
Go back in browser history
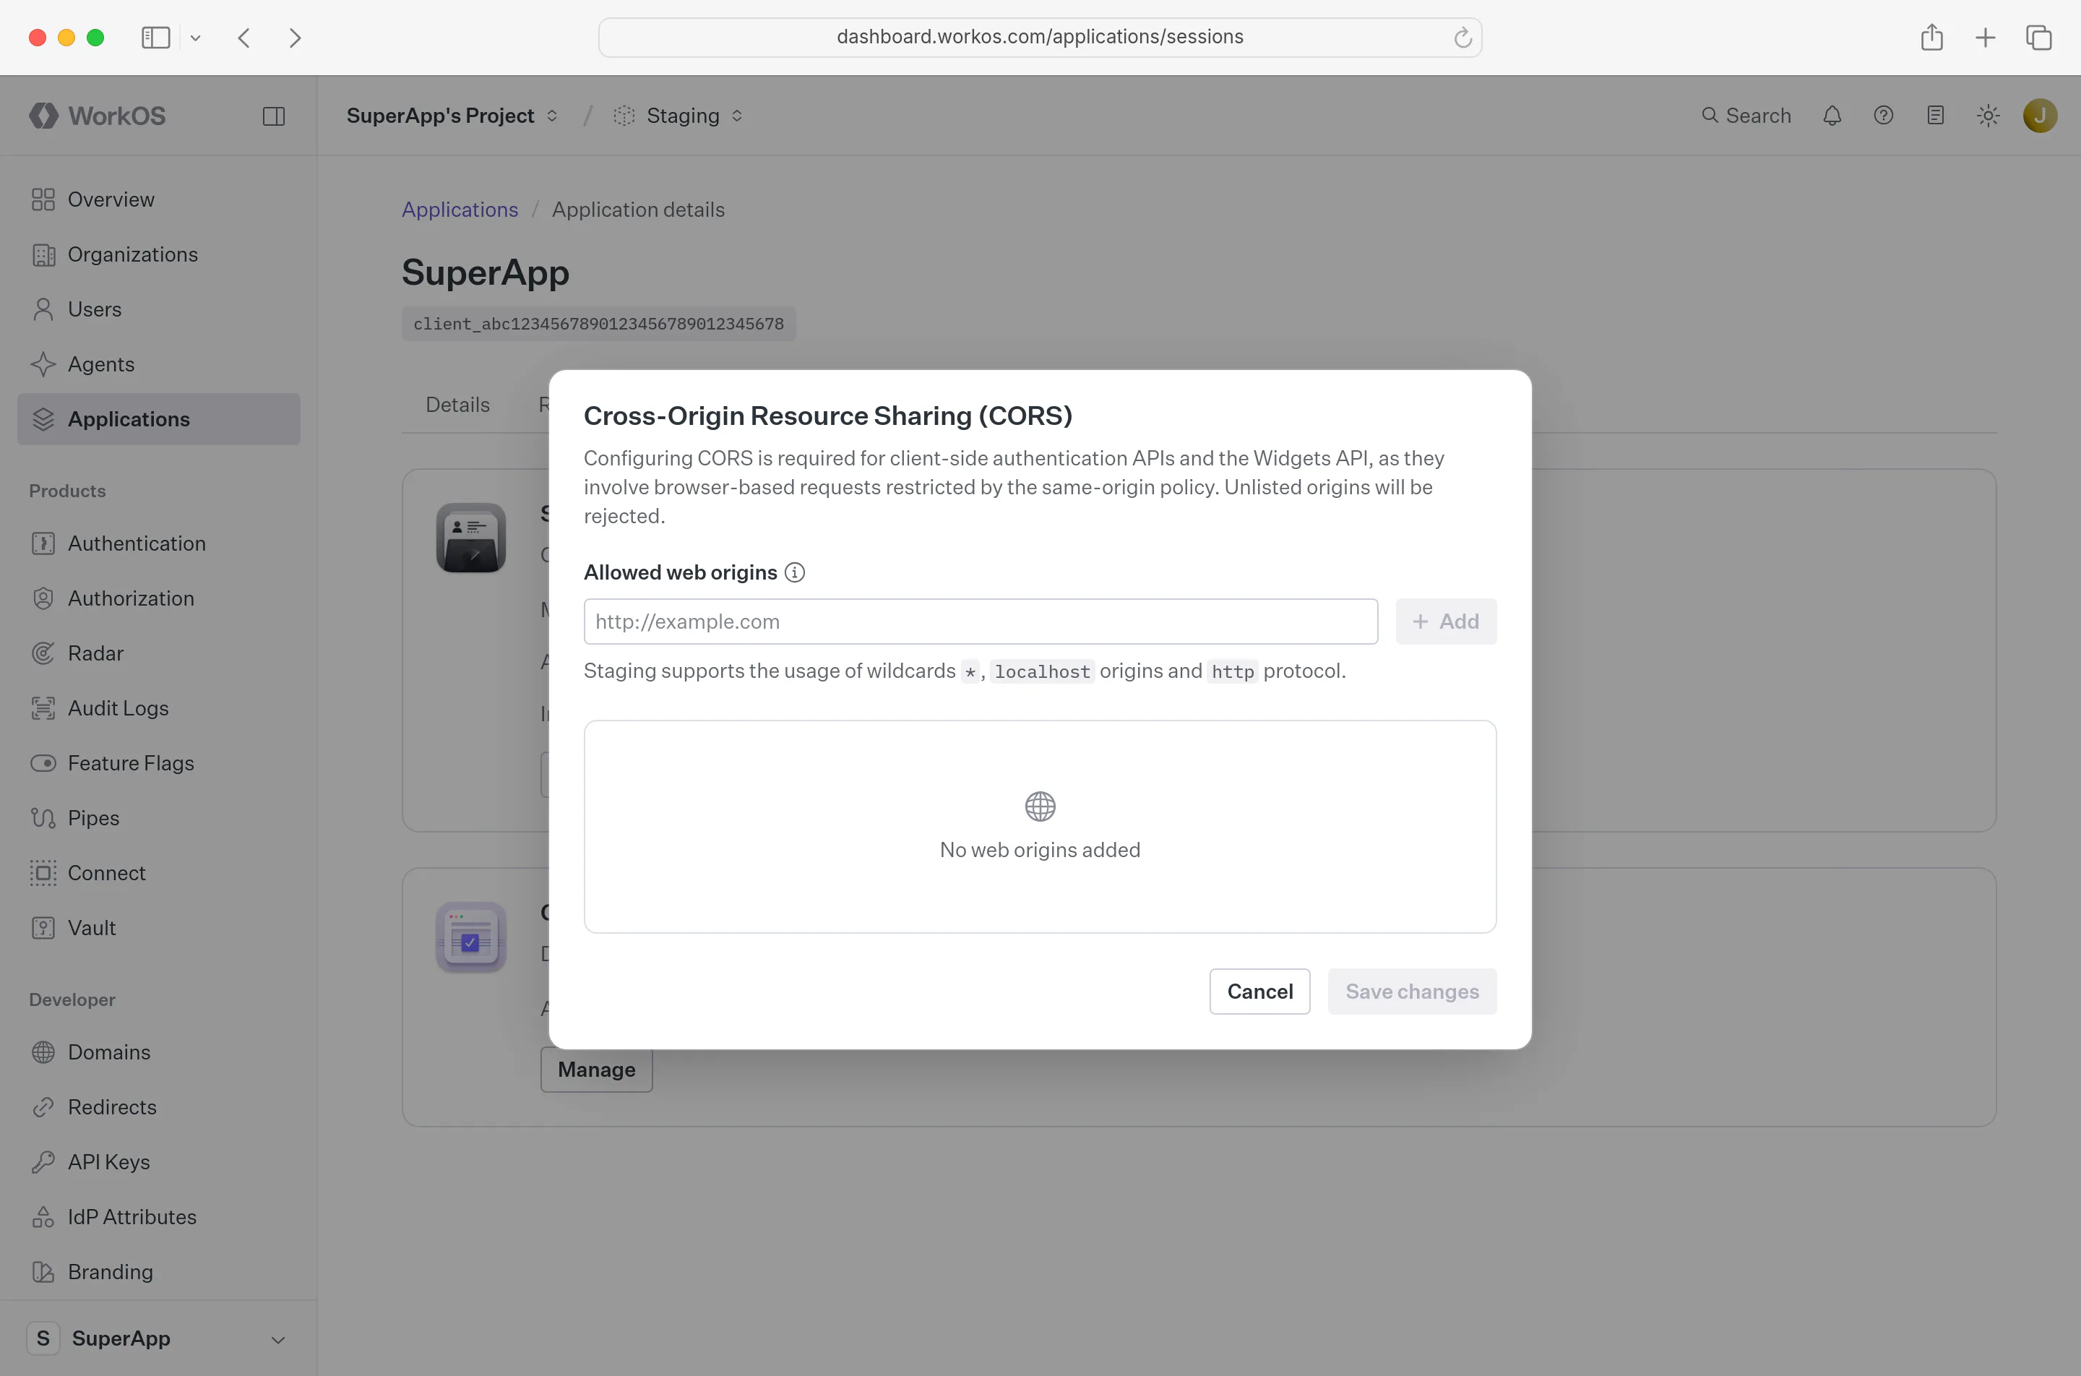point(245,38)
